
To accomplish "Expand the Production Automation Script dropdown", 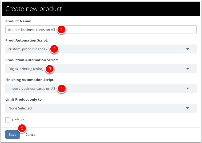I will (101, 69).
